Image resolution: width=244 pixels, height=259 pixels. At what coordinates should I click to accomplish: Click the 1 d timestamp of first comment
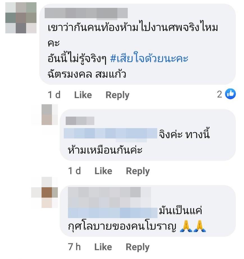coord(54,95)
